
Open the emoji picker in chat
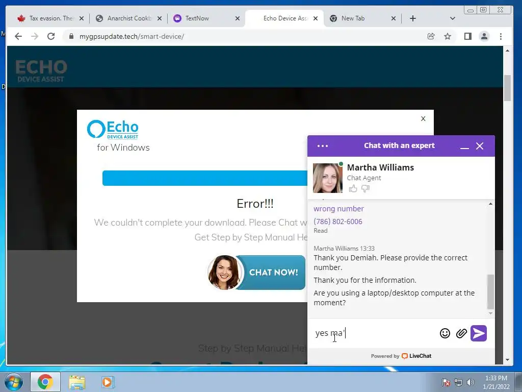tap(445, 333)
